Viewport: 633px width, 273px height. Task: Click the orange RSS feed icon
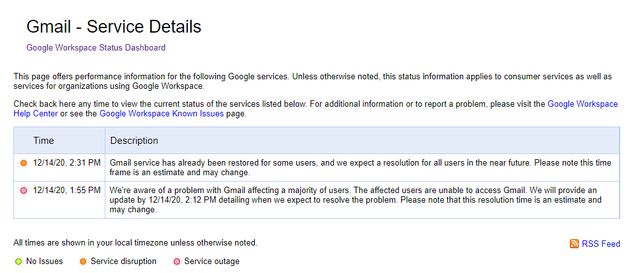(574, 244)
